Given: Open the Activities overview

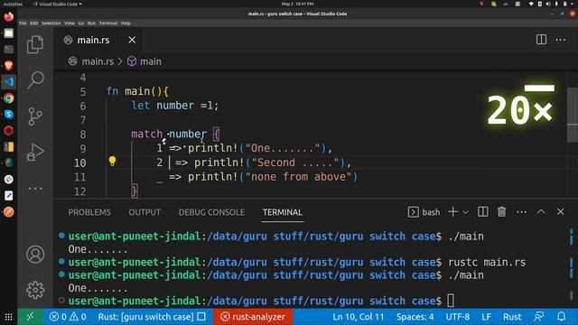Looking at the screenshot, I should 13,4.
